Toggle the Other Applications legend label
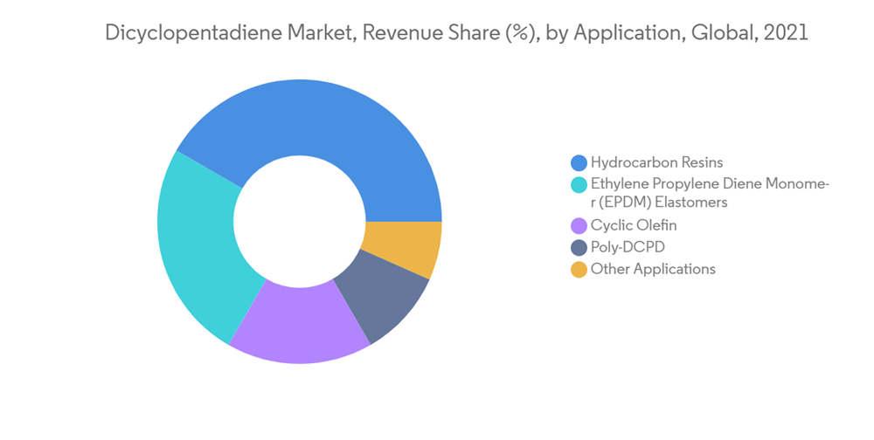874x440 pixels. 653,270
